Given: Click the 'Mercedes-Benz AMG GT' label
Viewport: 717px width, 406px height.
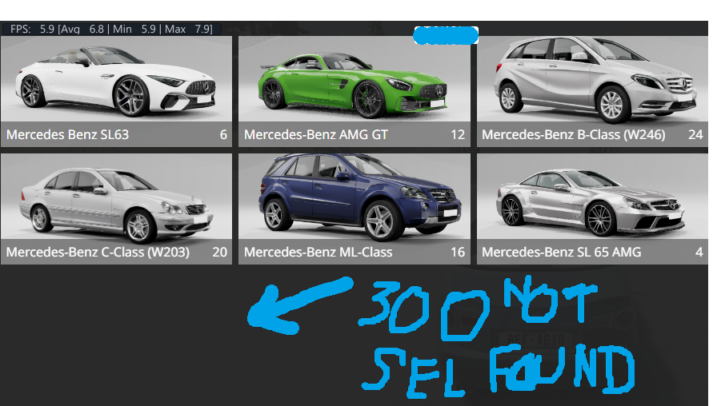Looking at the screenshot, I should (x=315, y=135).
